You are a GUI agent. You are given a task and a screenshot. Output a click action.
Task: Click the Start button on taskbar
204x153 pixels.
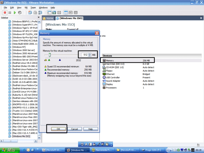click(x=10, y=150)
